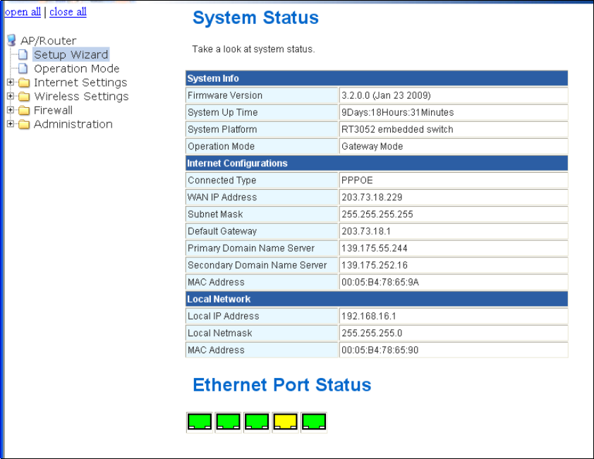Screen dimensions: 594x459
Task: Click the Administration folder icon
Action: click(24, 124)
